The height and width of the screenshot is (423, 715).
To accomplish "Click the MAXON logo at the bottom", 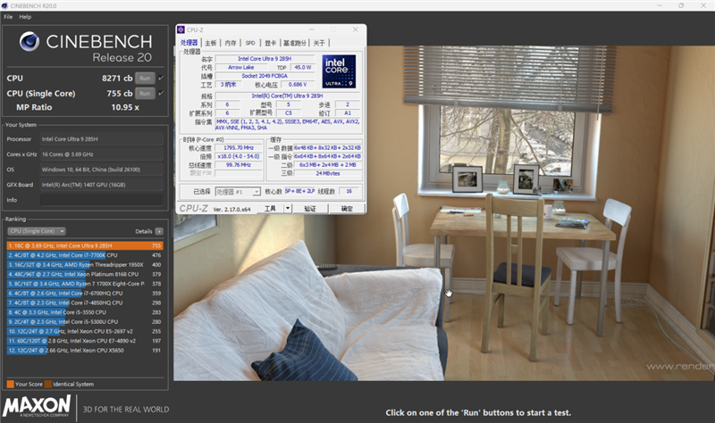I will coord(37,406).
